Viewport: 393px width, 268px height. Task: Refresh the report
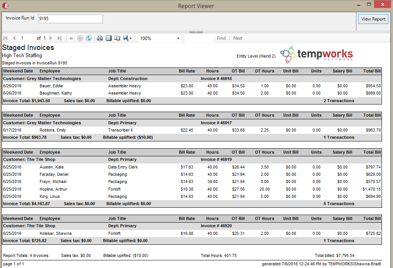tap(89, 38)
